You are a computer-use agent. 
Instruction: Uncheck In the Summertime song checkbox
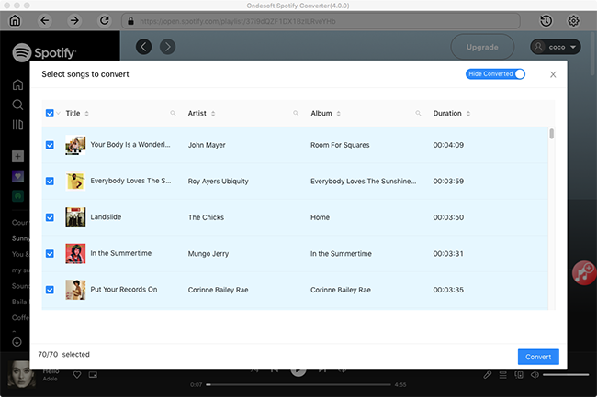(x=50, y=253)
